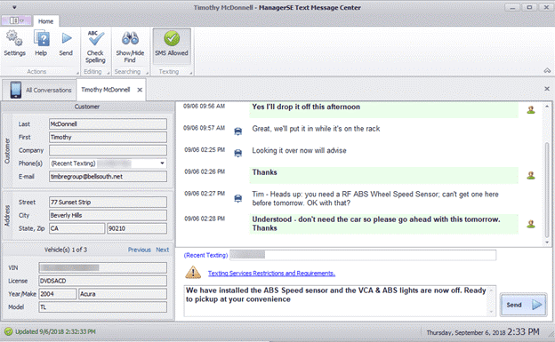Click the phone icon beside All Conversations
The width and height of the screenshot is (555, 342).
tap(16, 90)
